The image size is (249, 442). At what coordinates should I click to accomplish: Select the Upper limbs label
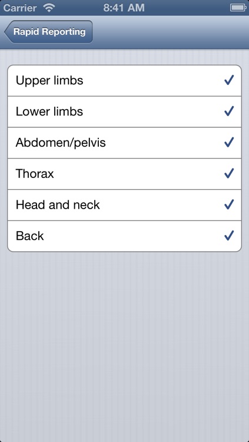click(49, 81)
